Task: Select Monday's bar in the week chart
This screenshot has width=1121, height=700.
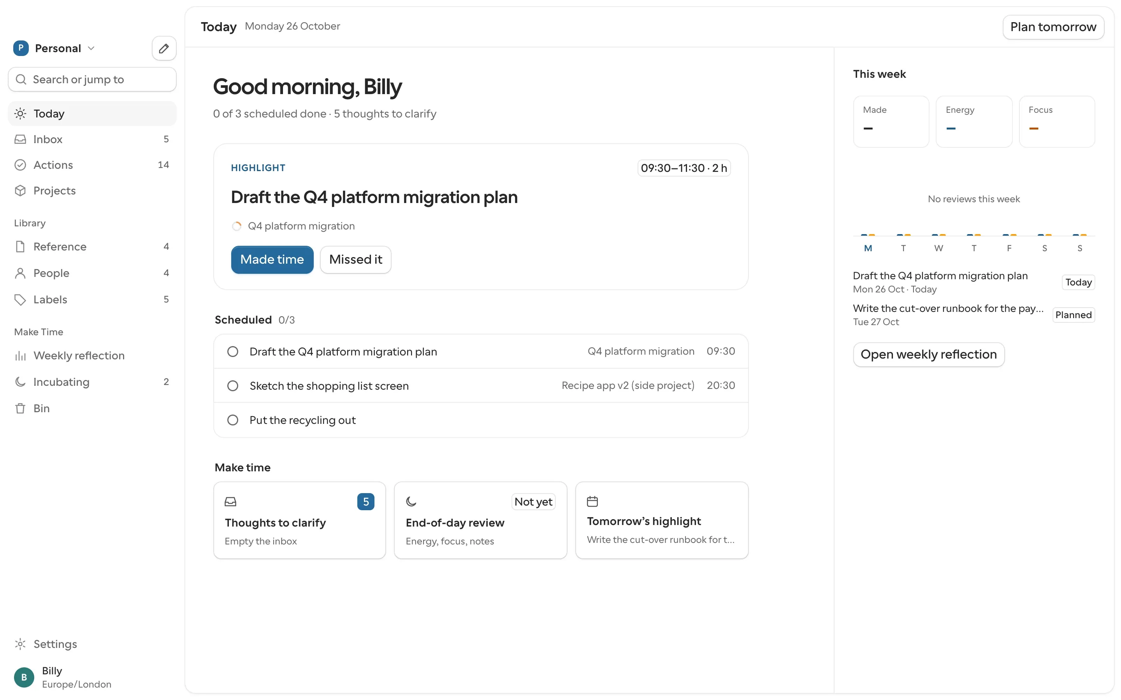Action: [x=868, y=235]
